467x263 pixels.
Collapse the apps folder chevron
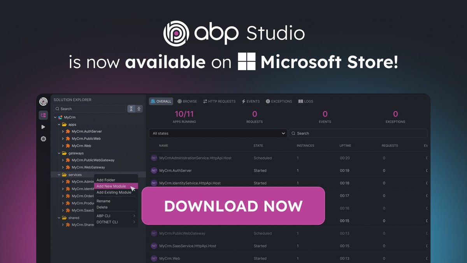coord(59,124)
